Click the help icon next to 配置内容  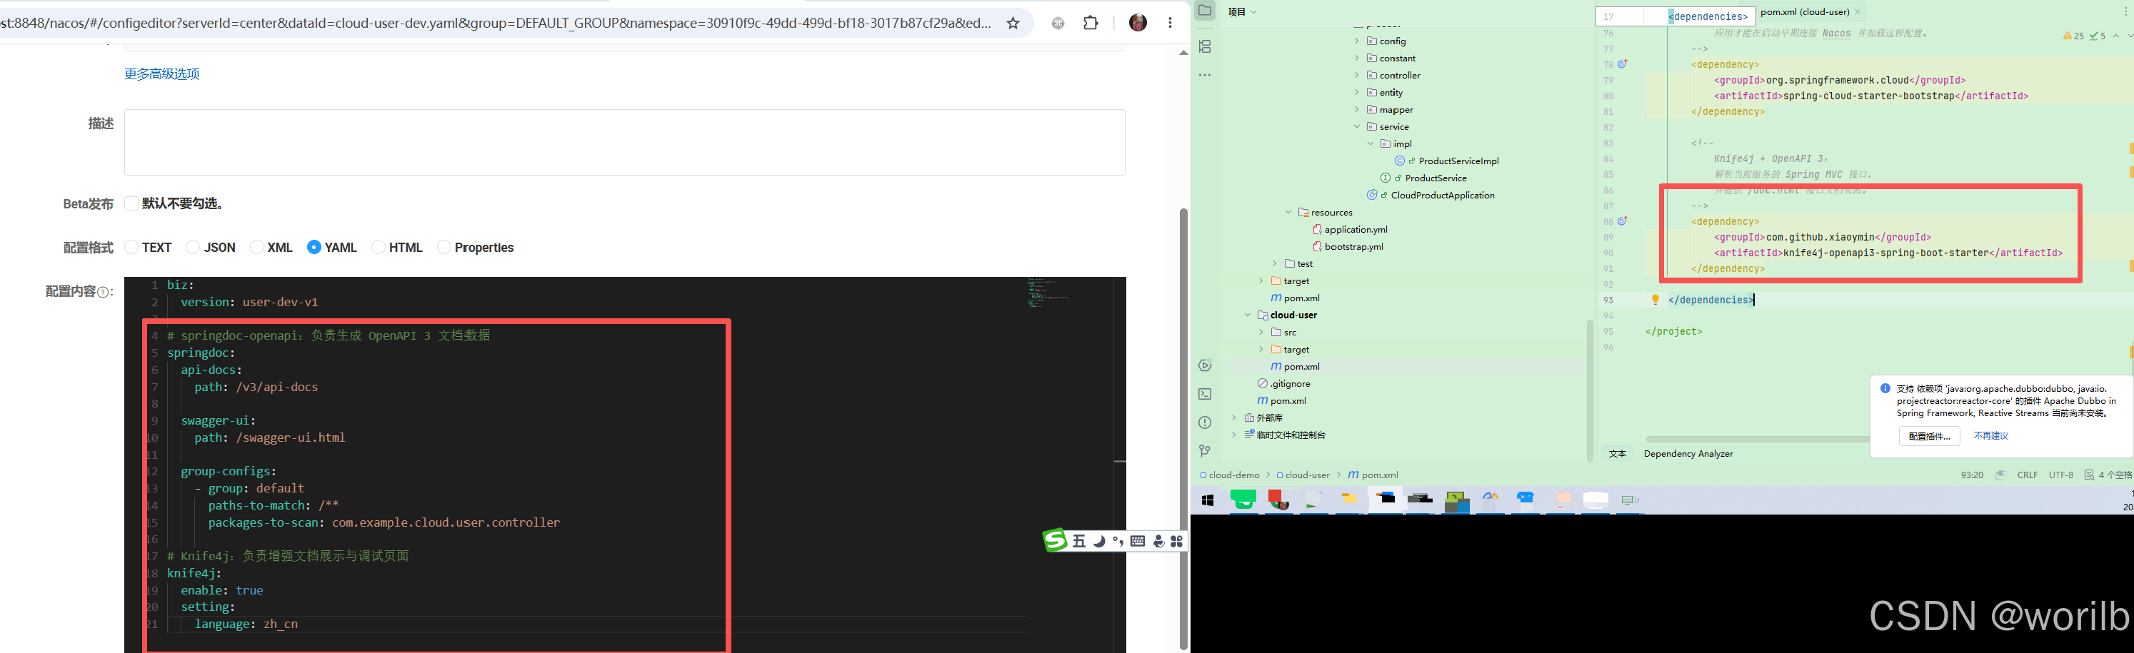(104, 292)
